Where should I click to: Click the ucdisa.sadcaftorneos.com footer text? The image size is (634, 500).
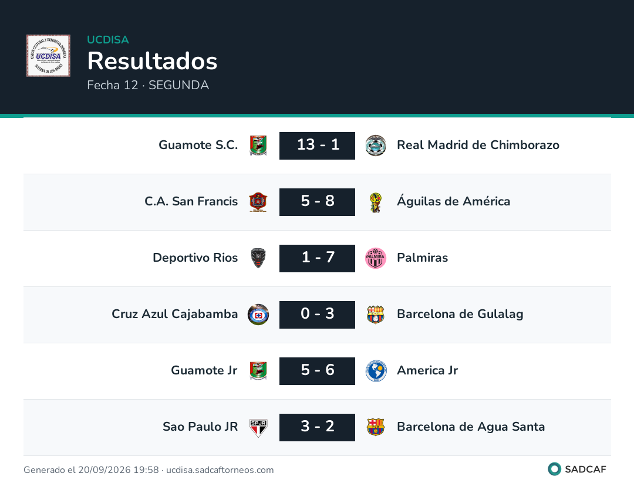click(220, 469)
